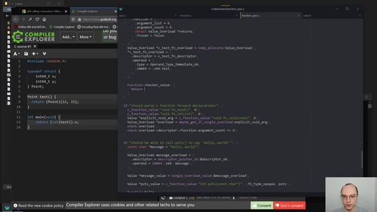Open the font size 'A' dropdown
The image size is (377, 212).
coord(16,54)
